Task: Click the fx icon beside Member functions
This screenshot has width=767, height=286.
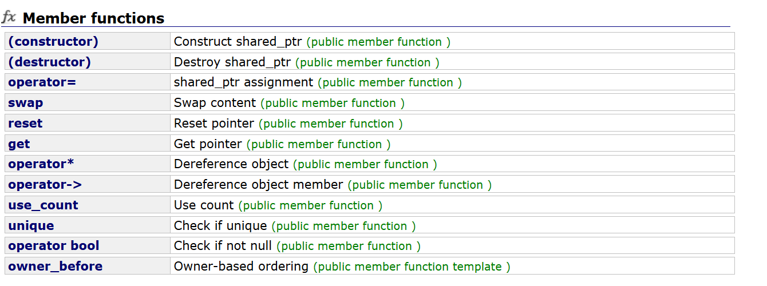Action: tap(9, 17)
